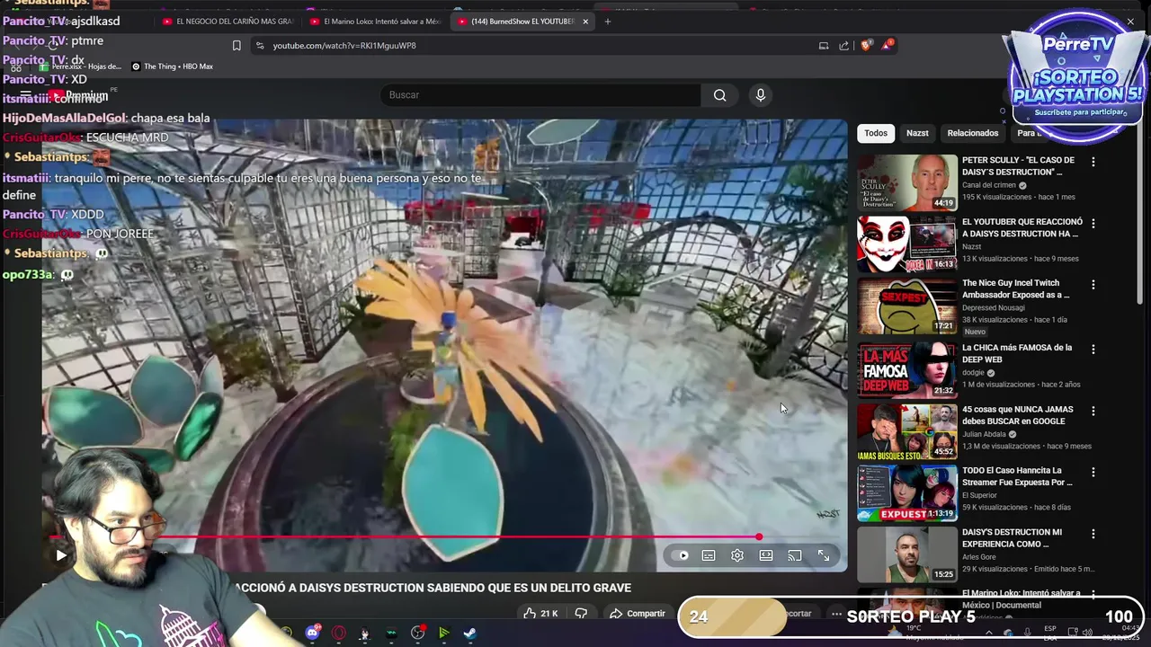
Task: Open '45 cosas que NUNCA JAMAS' video title
Action: pos(1017,415)
